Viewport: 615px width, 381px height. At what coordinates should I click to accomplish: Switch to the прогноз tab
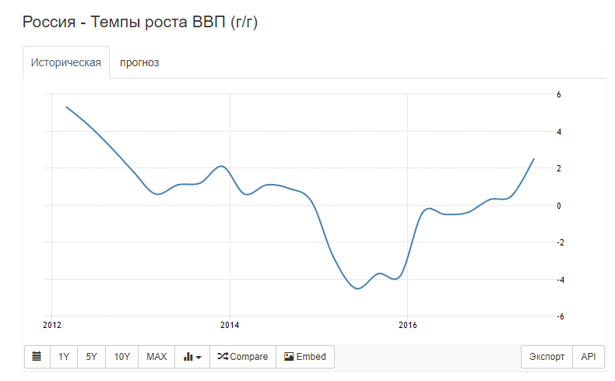pos(139,62)
